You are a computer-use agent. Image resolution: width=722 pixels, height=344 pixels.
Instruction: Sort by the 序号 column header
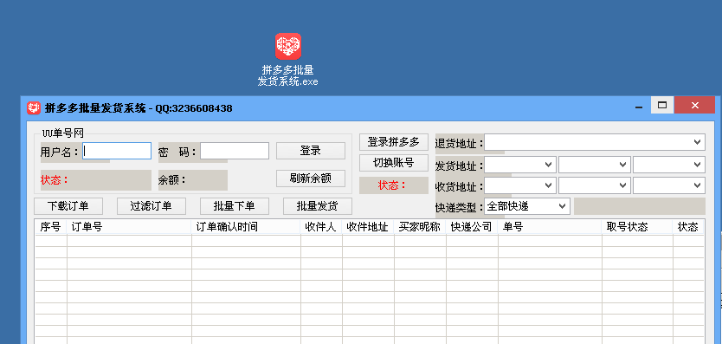pyautogui.click(x=51, y=227)
